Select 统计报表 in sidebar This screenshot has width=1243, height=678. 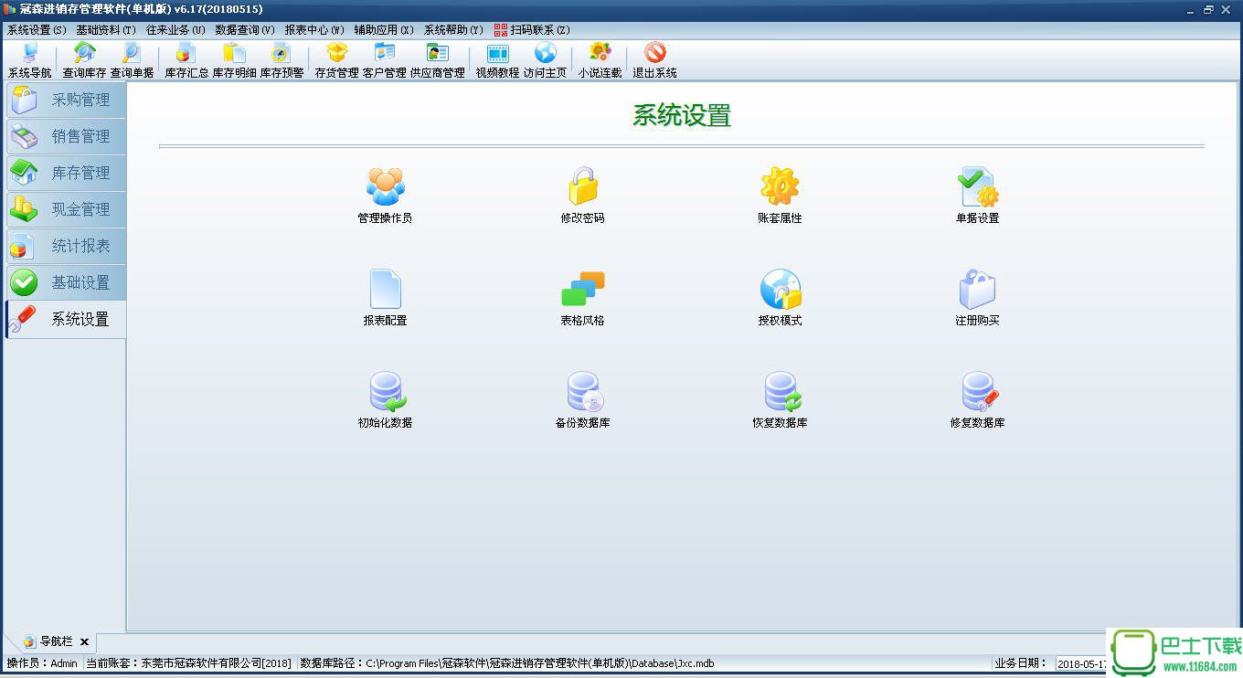click(66, 246)
